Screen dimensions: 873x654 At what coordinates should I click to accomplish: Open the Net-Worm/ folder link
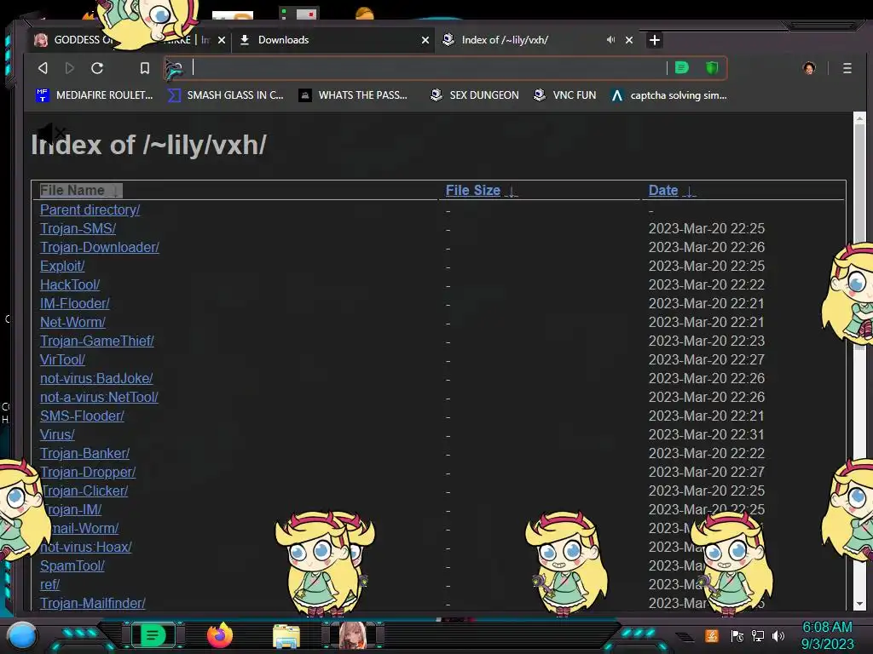point(73,322)
